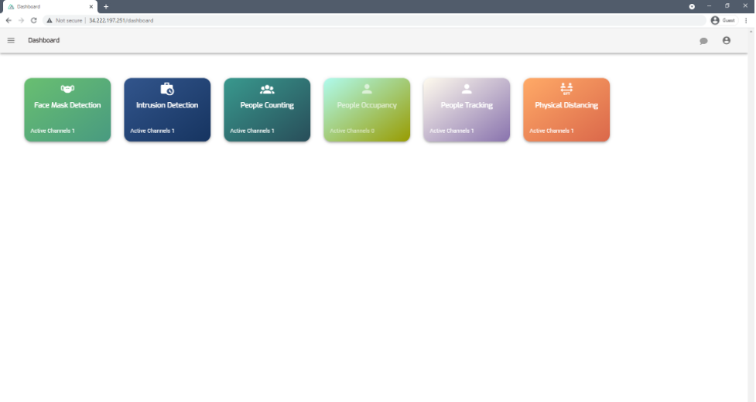
Task: Click the face mask icon on green card
Action: pos(67,89)
